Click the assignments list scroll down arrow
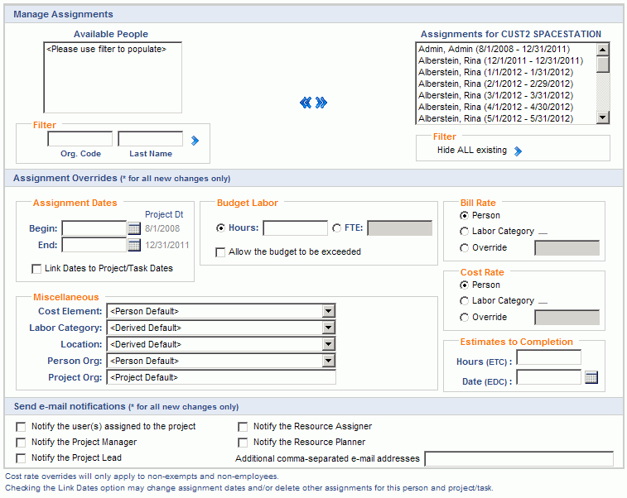The image size is (627, 498). point(603,117)
